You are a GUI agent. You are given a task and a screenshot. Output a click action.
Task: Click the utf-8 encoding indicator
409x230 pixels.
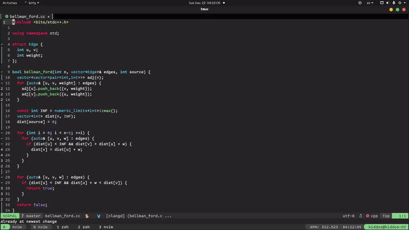point(349,216)
